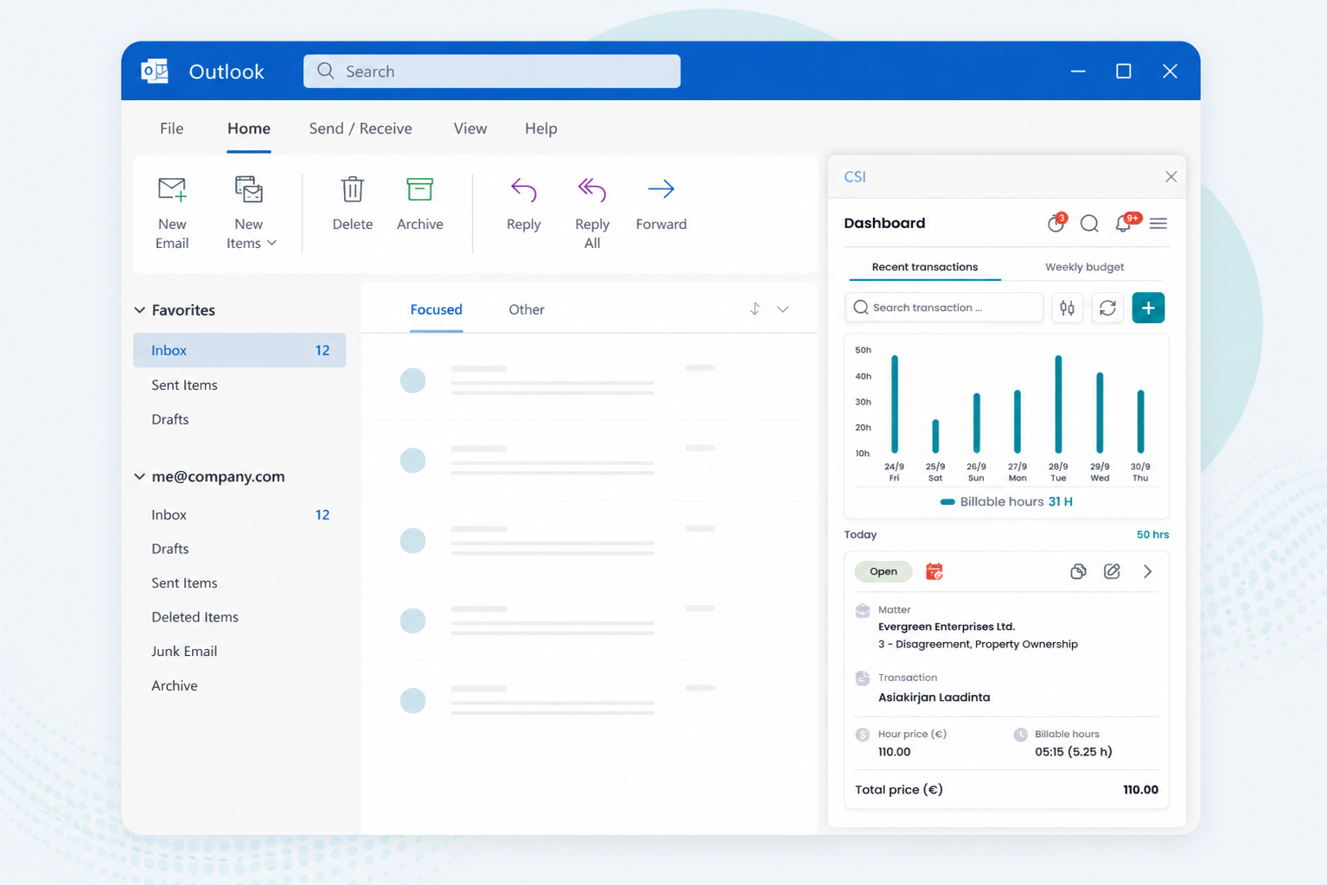Open the Send / Receive tab
Image resolution: width=1327 pixels, height=885 pixels.
(360, 129)
